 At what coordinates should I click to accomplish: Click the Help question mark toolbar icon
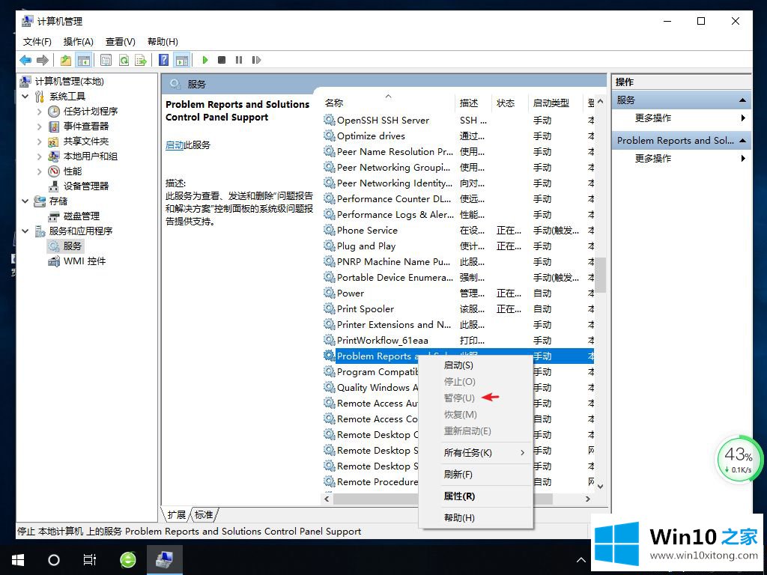click(163, 60)
